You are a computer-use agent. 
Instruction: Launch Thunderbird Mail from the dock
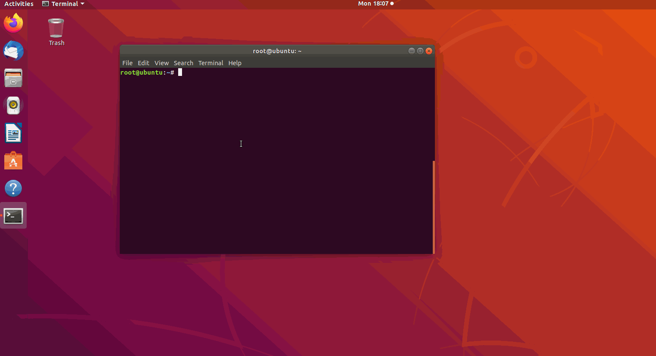point(13,51)
